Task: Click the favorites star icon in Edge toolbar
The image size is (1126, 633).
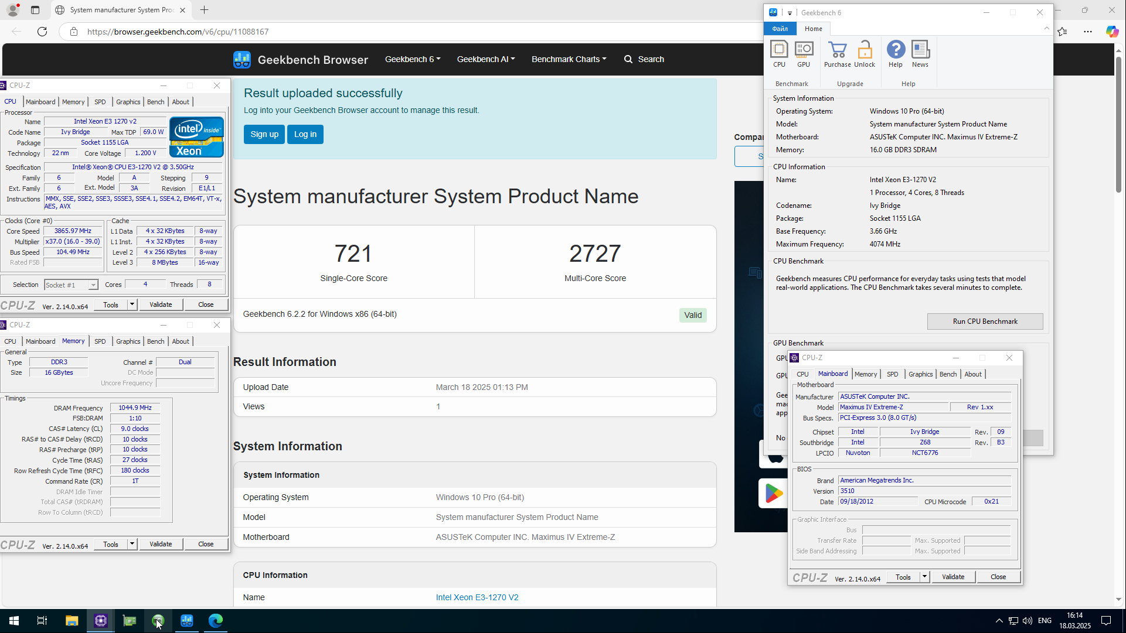Action: pos(1062,32)
